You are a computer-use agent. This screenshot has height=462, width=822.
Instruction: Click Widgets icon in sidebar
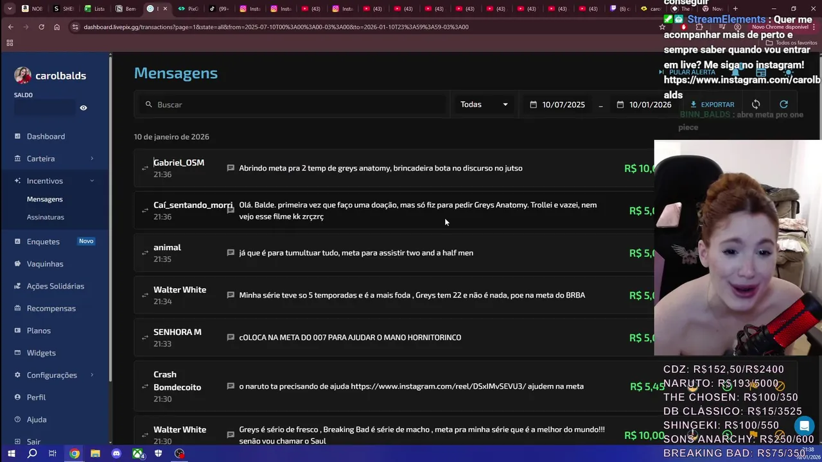coord(17,353)
